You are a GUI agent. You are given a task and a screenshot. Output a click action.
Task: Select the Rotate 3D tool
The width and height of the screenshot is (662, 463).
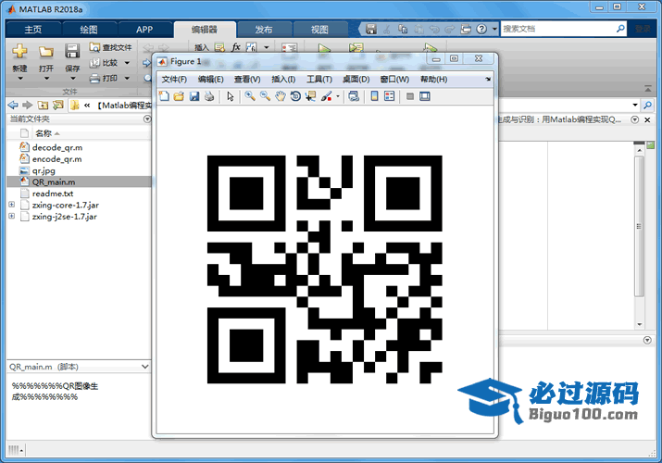(x=295, y=96)
